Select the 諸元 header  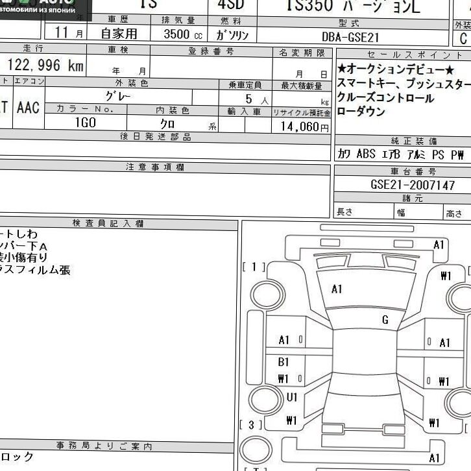click(413, 198)
